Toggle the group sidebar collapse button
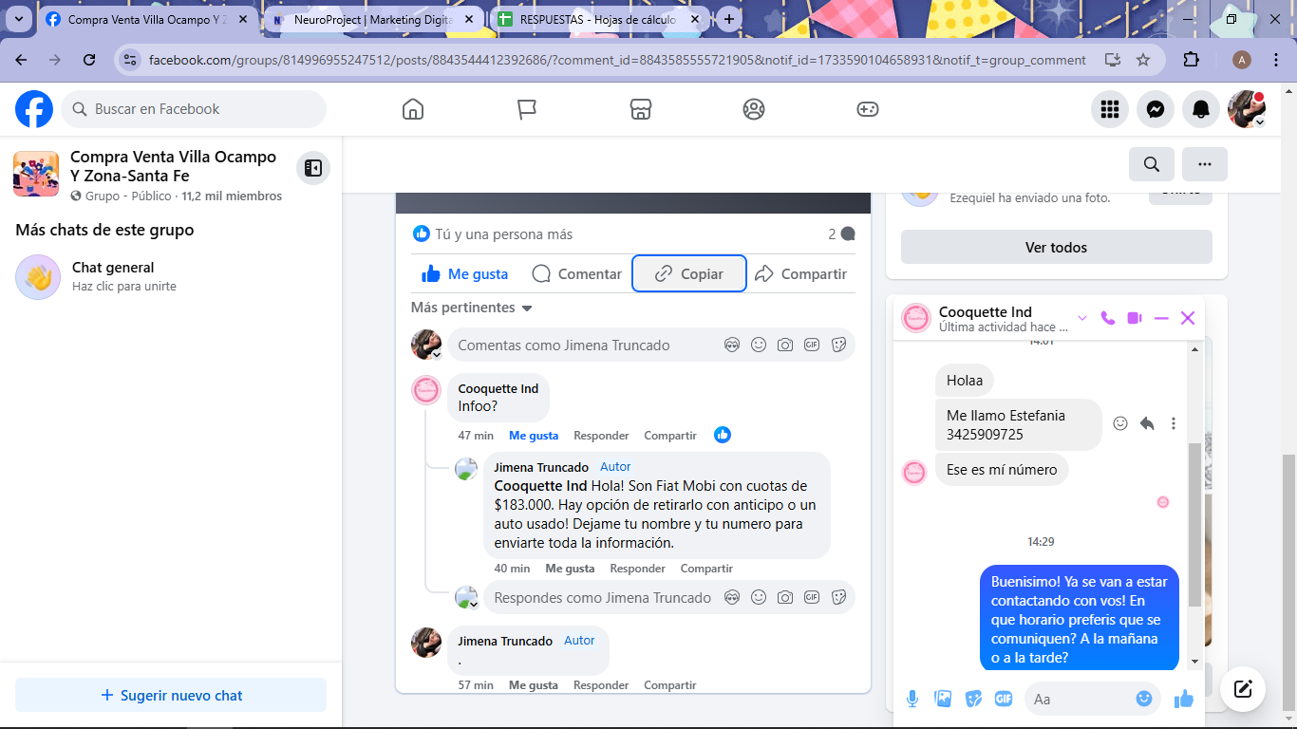This screenshot has width=1297, height=729. pyautogui.click(x=312, y=168)
